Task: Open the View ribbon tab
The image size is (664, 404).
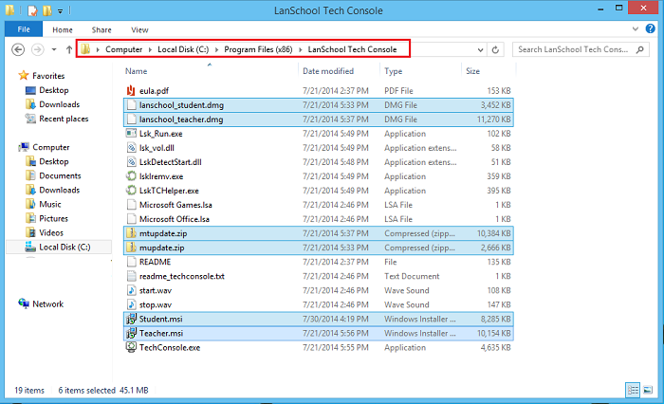Action: pyautogui.click(x=139, y=29)
